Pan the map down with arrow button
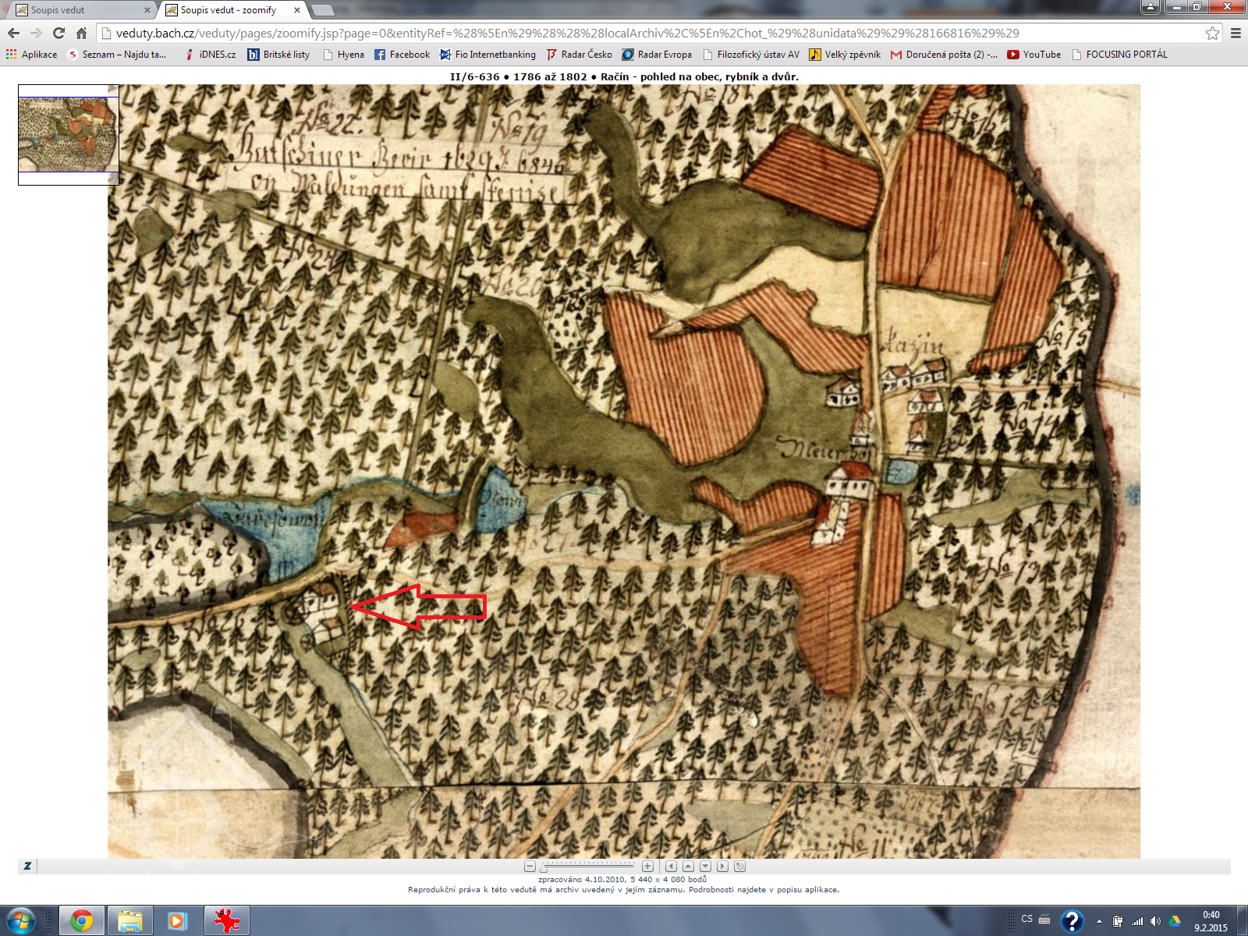This screenshot has height=936, width=1248. (x=705, y=866)
